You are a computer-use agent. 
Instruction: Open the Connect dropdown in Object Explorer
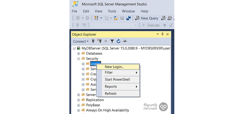click(81, 41)
